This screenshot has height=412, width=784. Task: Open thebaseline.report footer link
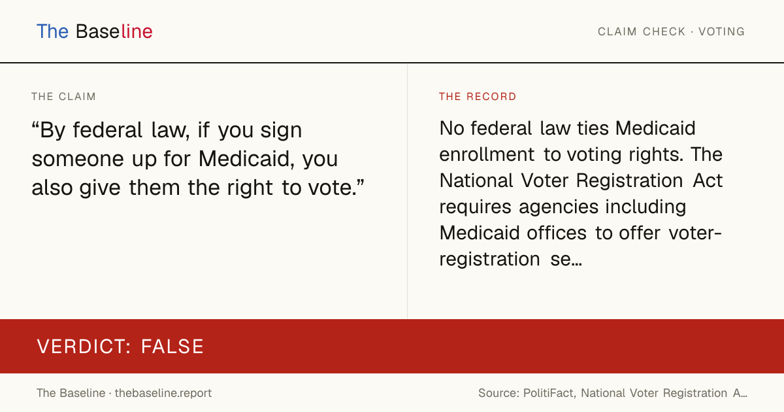click(163, 393)
